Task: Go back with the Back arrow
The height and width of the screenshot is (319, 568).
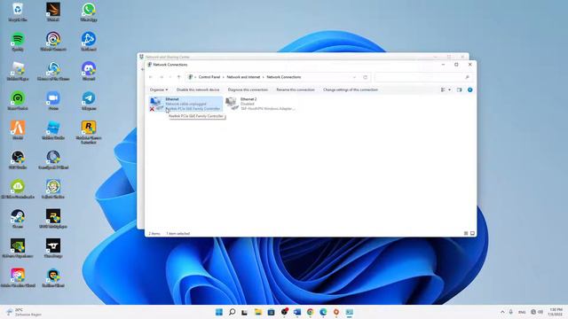Action: tap(151, 77)
